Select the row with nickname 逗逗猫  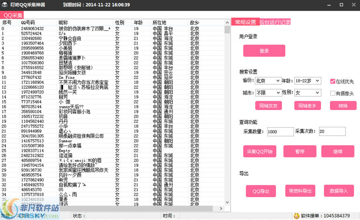112,156
